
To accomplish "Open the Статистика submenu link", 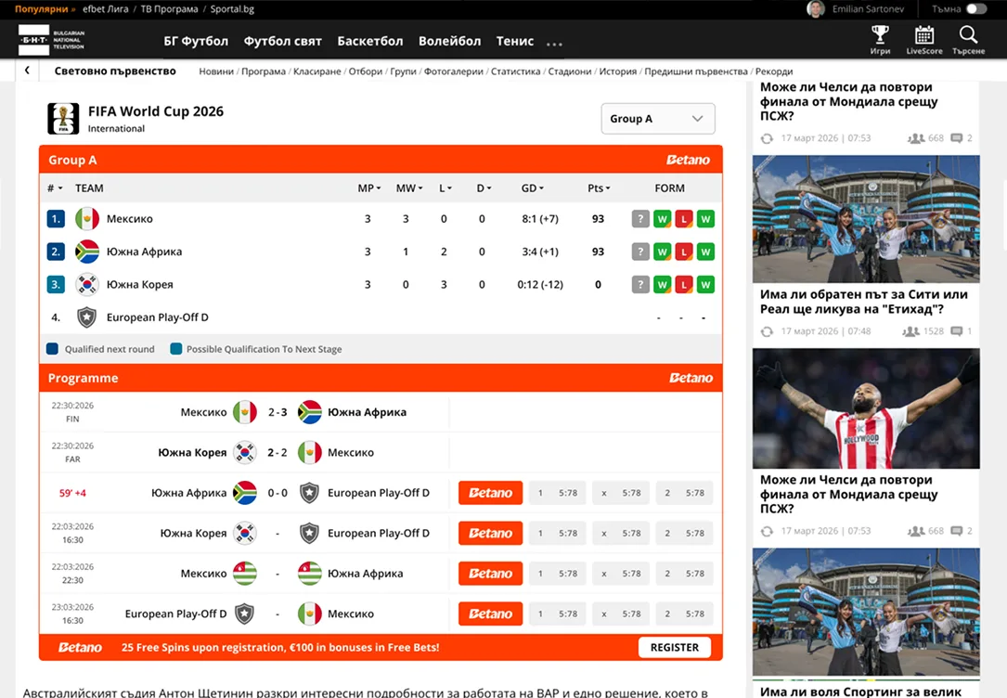I will [x=515, y=71].
